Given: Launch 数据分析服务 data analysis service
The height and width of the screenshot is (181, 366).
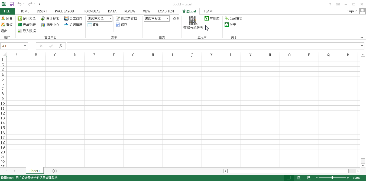Looking at the screenshot, I should 193,23.
